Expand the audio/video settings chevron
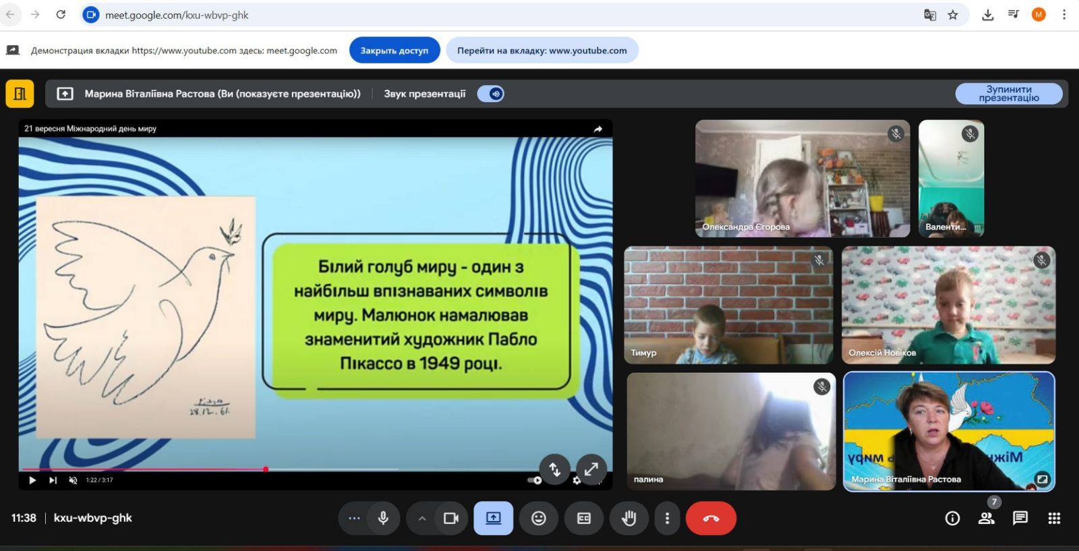This screenshot has height=551, width=1079. coord(422,518)
